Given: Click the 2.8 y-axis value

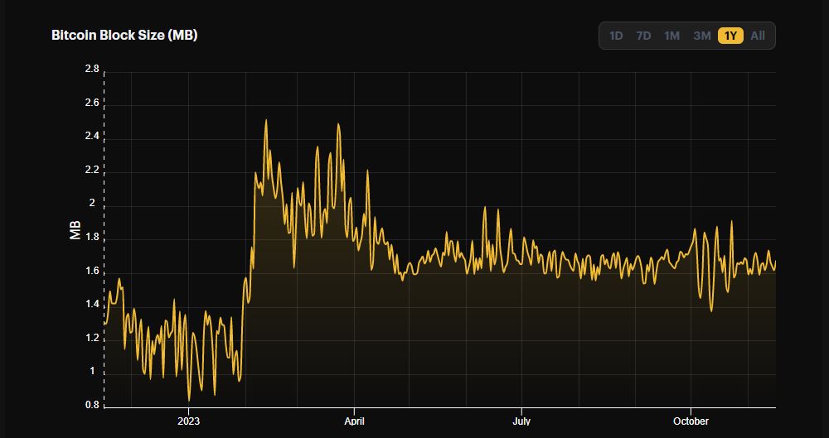Looking at the screenshot, I should (x=91, y=70).
